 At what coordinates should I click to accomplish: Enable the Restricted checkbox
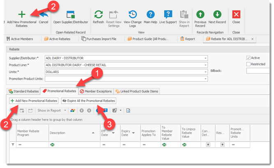click(248, 64)
